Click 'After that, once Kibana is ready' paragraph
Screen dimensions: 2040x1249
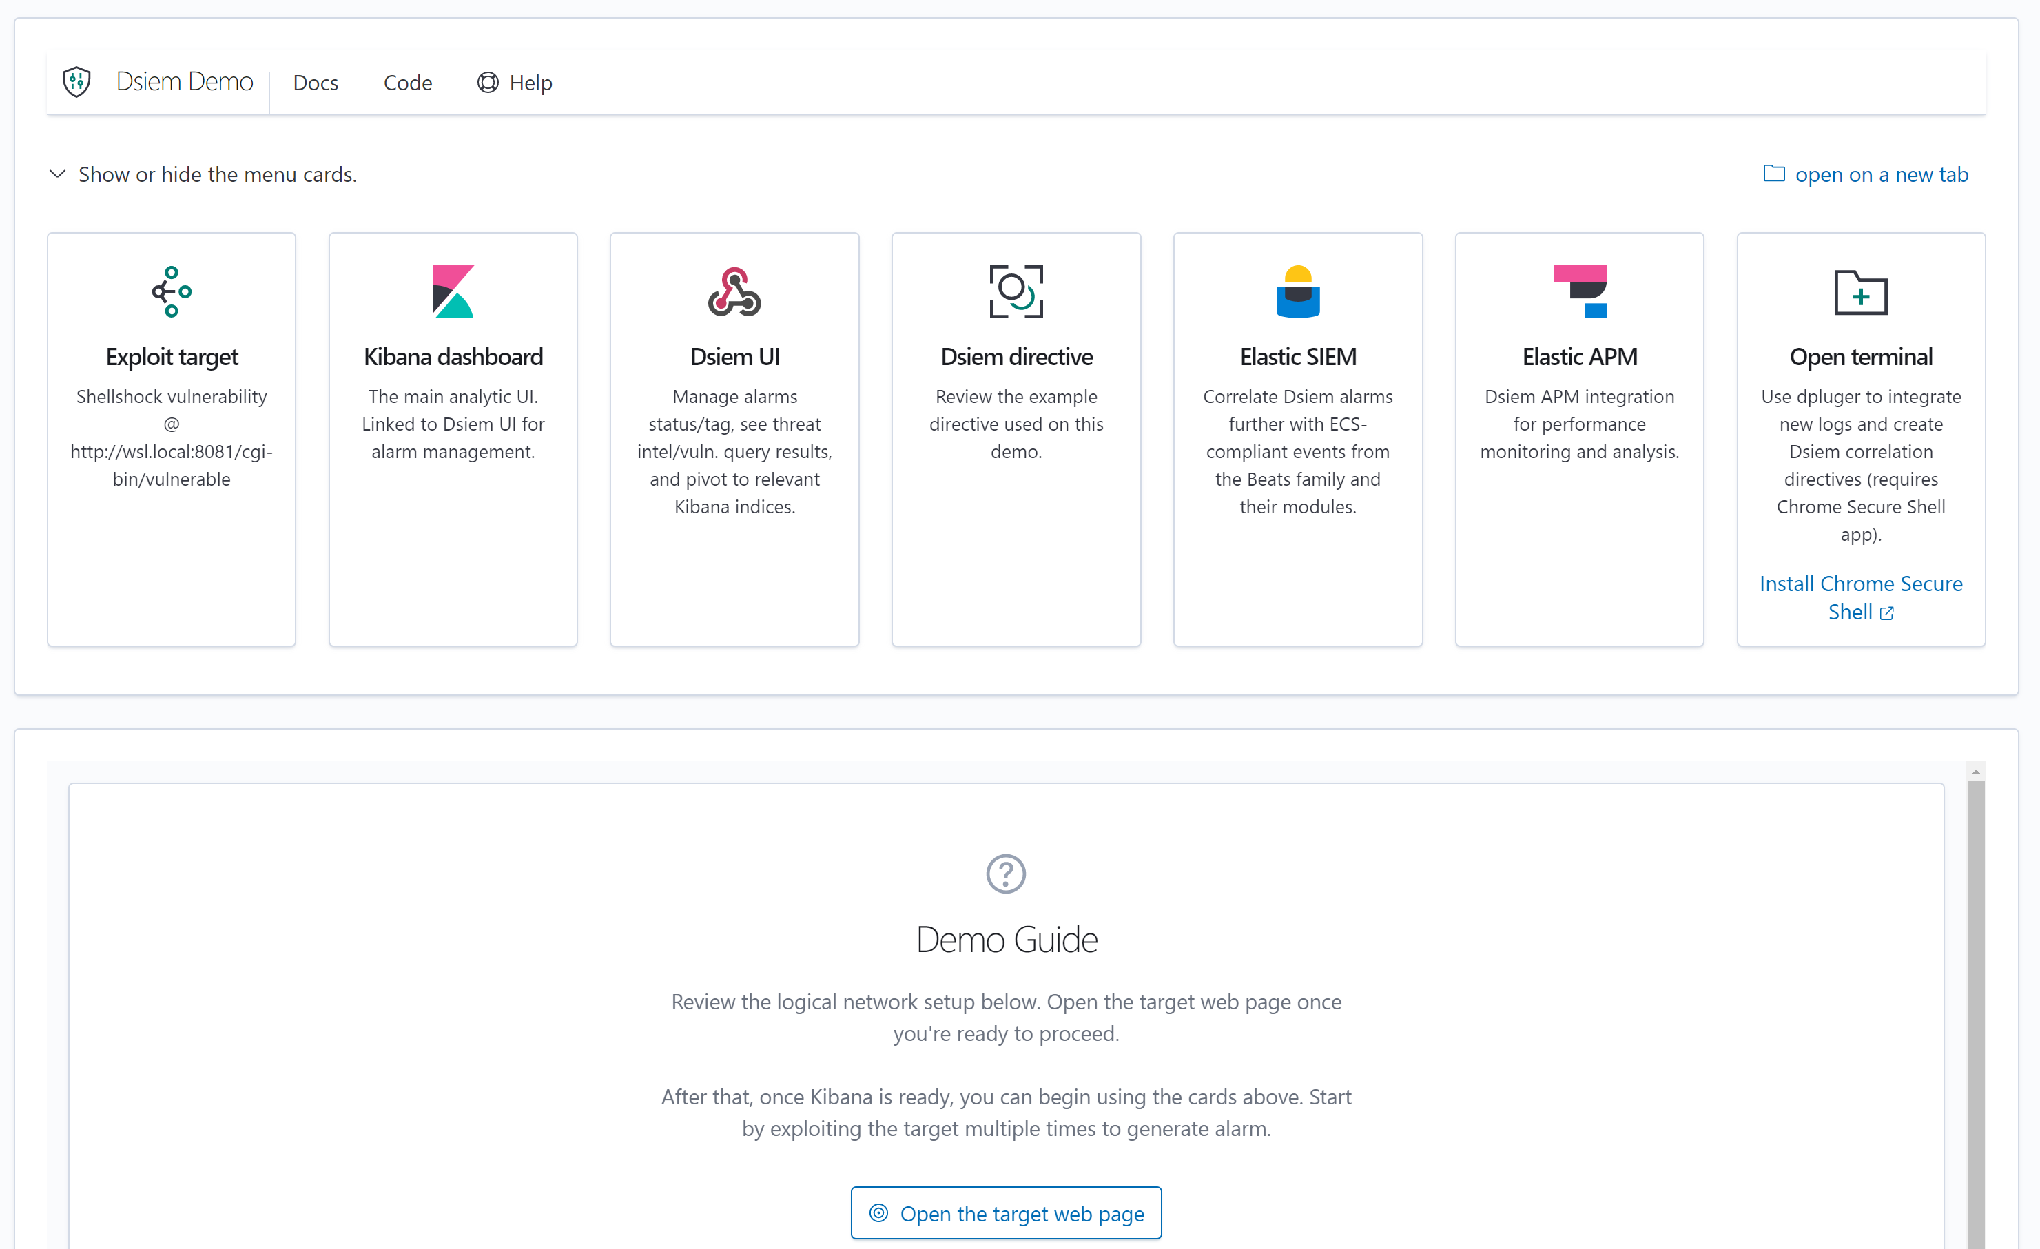point(1006,1113)
